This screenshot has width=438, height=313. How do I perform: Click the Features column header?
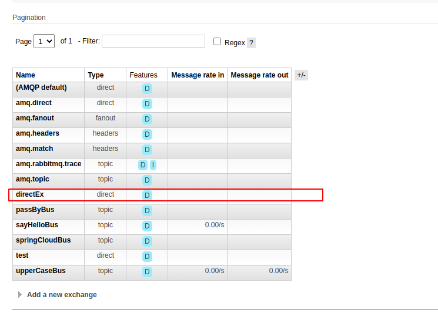coord(143,75)
